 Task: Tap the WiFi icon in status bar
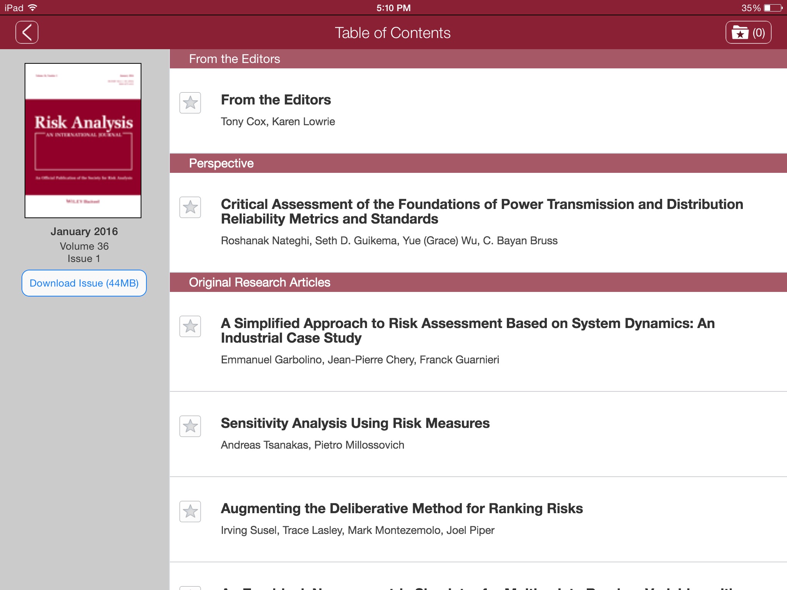(33, 8)
